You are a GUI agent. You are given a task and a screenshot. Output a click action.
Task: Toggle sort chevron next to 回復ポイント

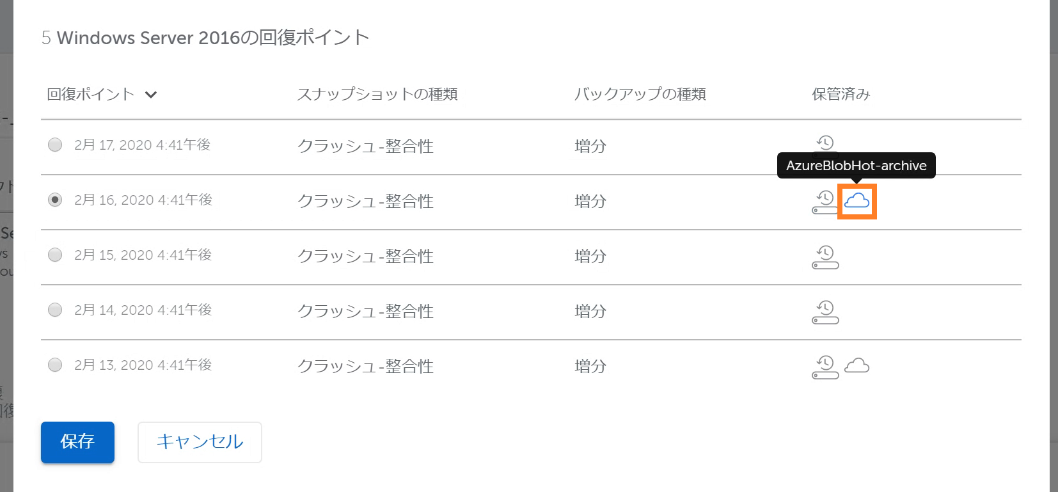[151, 95]
